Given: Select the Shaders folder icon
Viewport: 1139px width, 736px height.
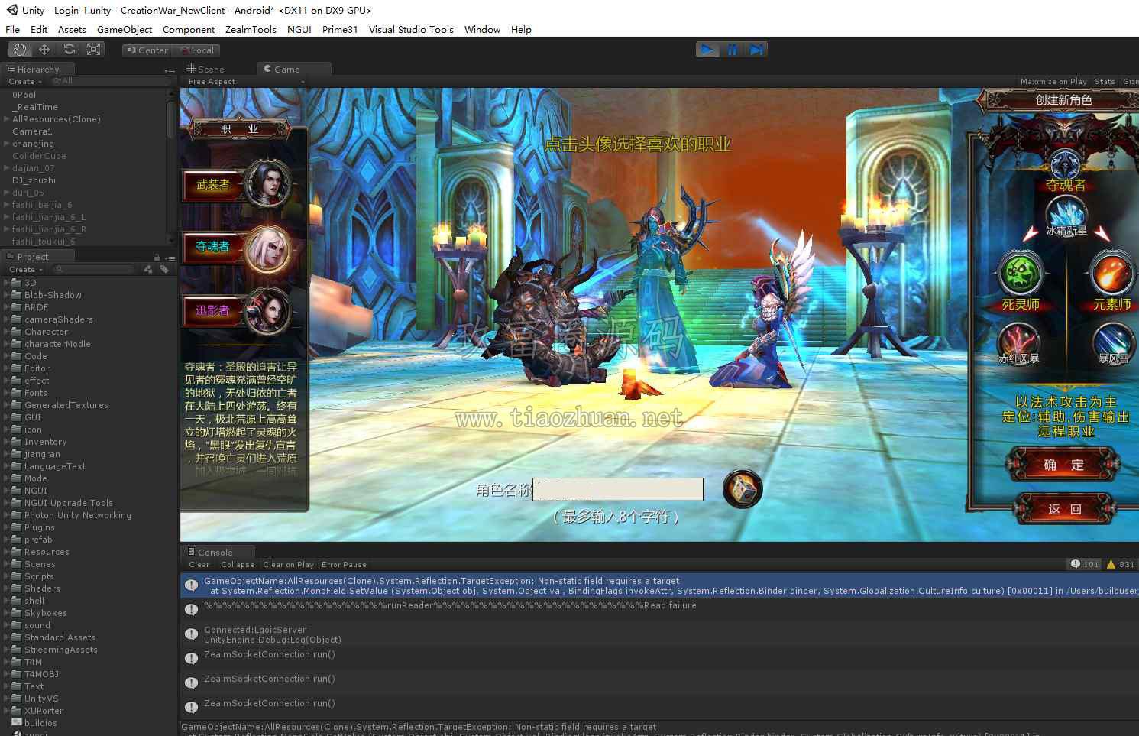Looking at the screenshot, I should (17, 588).
